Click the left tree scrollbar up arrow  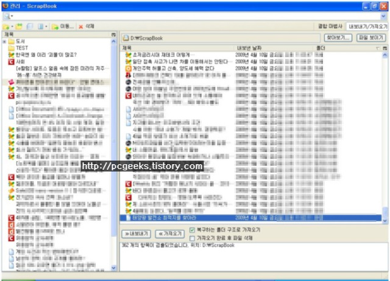(x=114, y=41)
